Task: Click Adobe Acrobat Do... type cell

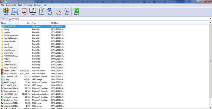Action: (x=41, y=94)
